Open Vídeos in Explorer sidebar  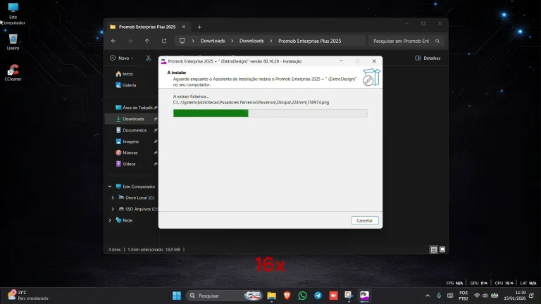[x=125, y=164]
